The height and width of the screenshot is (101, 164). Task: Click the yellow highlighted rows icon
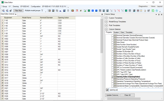[x=141, y=11]
